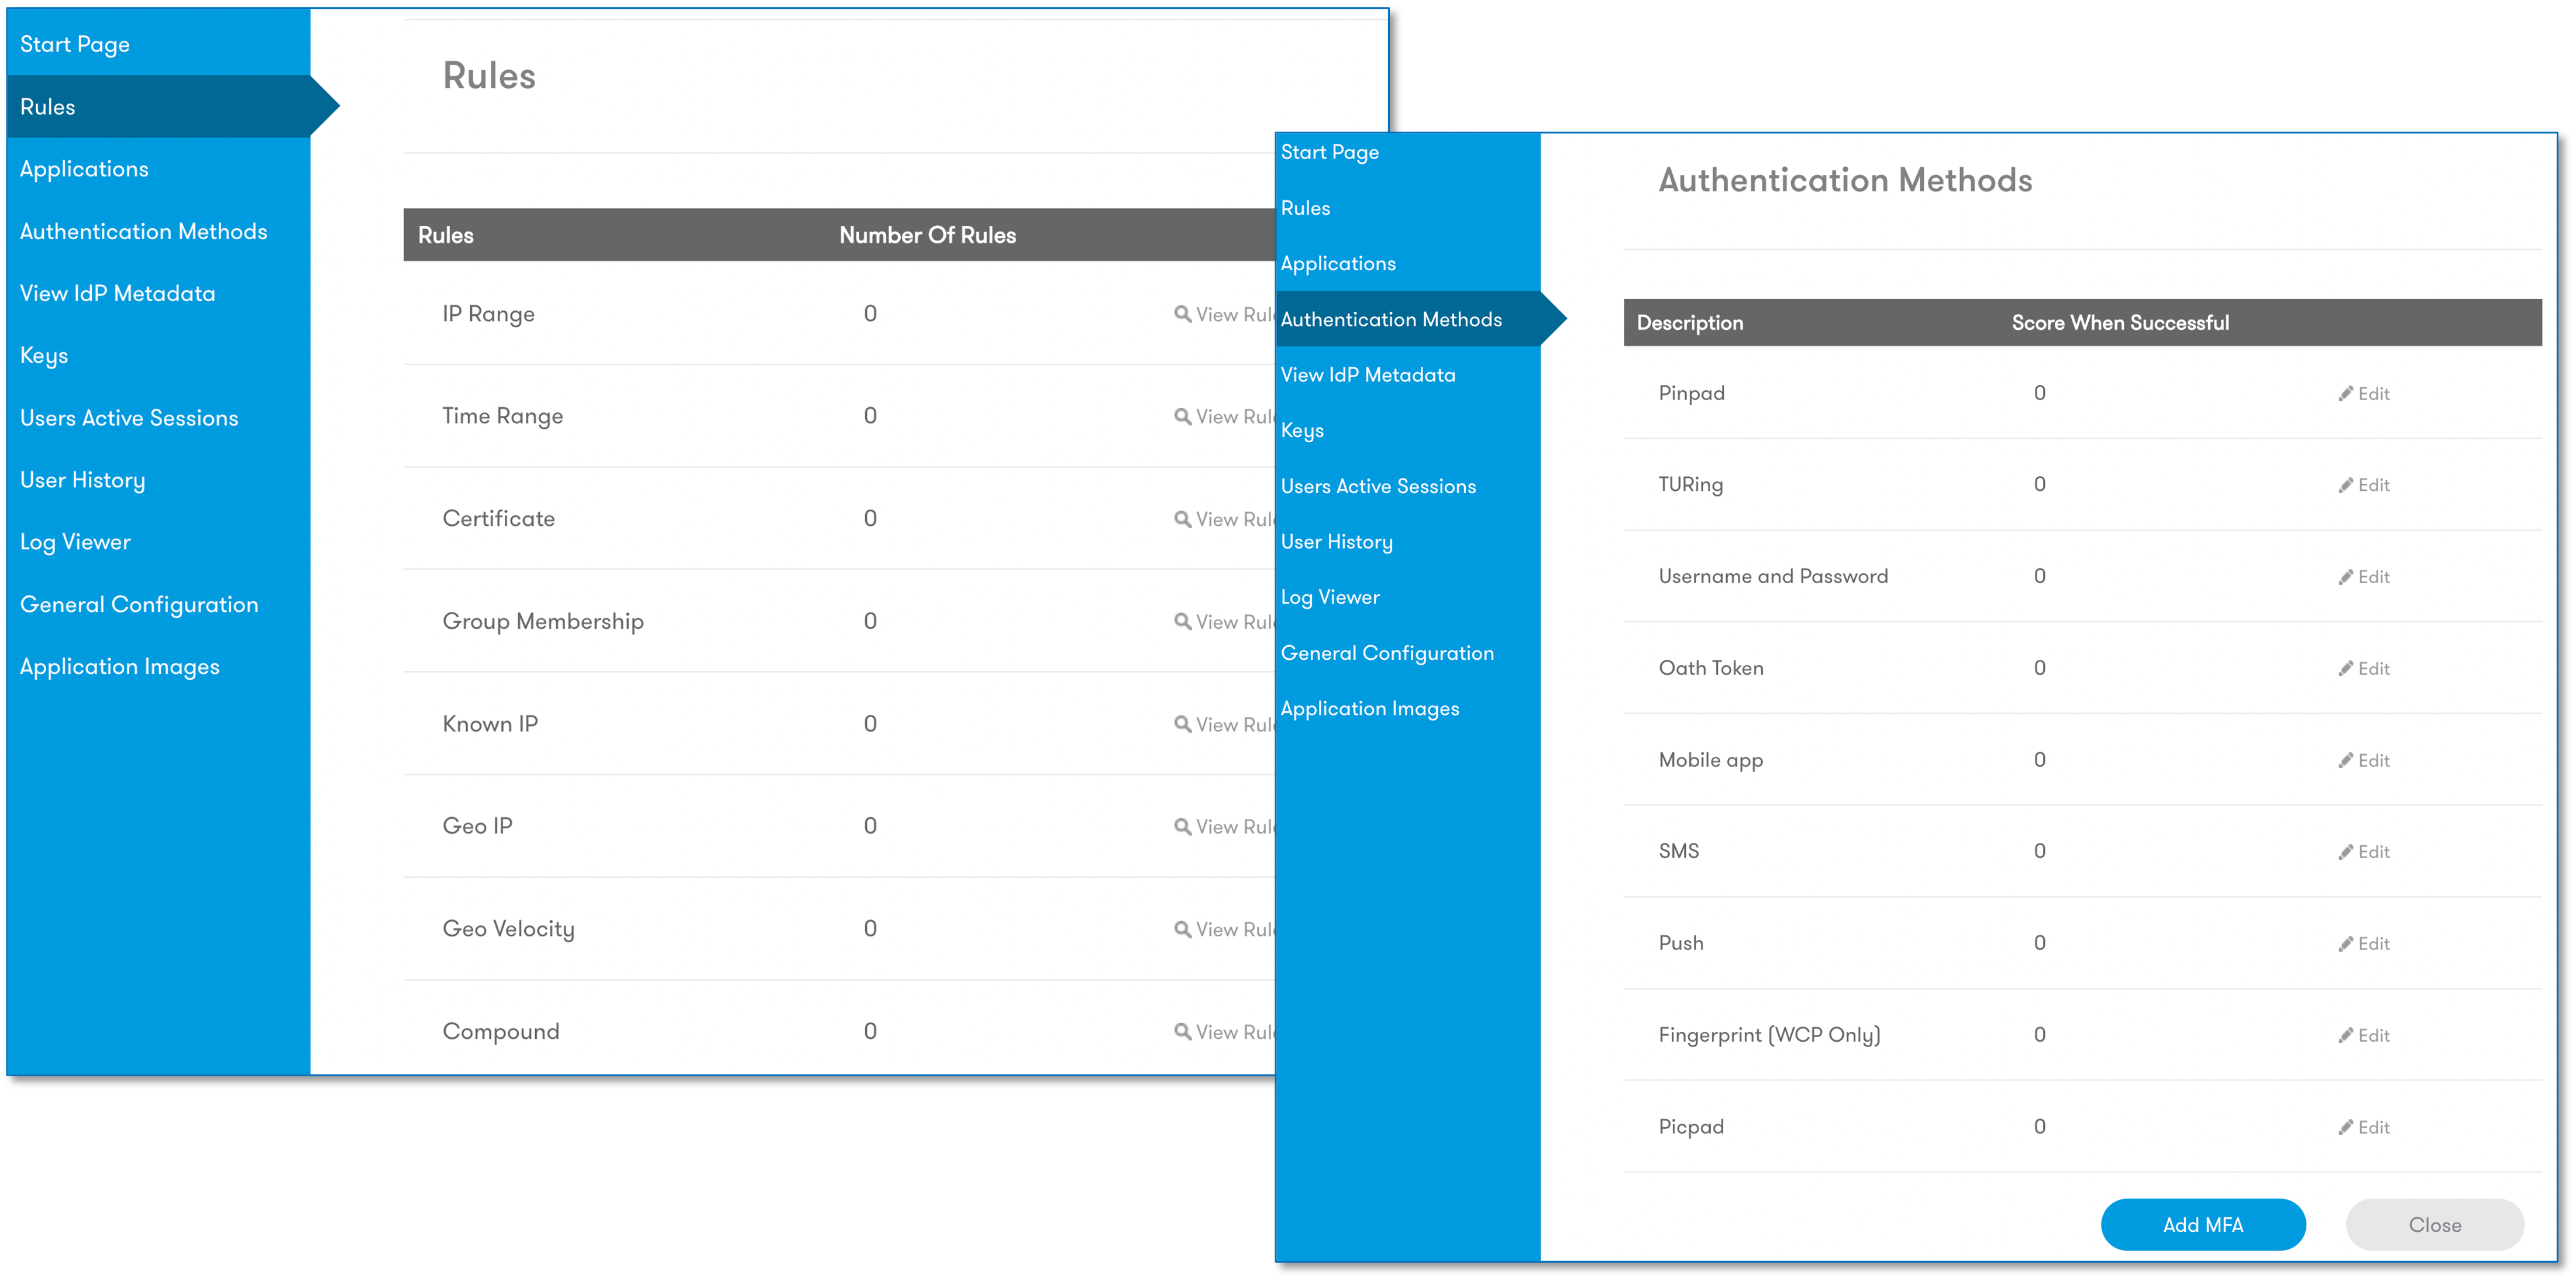
Task: Click the 'TURing' description text
Action: (1690, 485)
